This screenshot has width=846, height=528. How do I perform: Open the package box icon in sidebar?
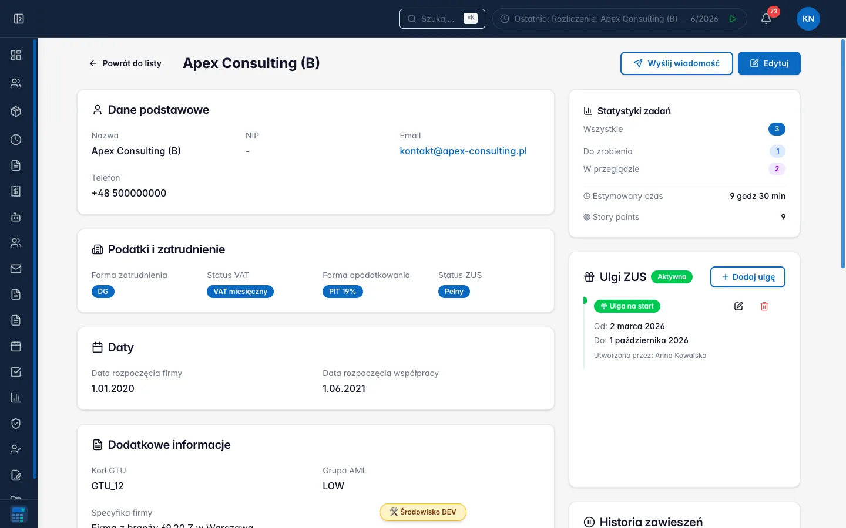pyautogui.click(x=16, y=111)
